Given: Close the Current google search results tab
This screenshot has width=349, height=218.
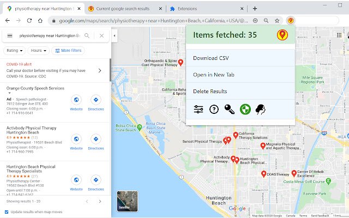Looking at the screenshot, I should point(160,9).
